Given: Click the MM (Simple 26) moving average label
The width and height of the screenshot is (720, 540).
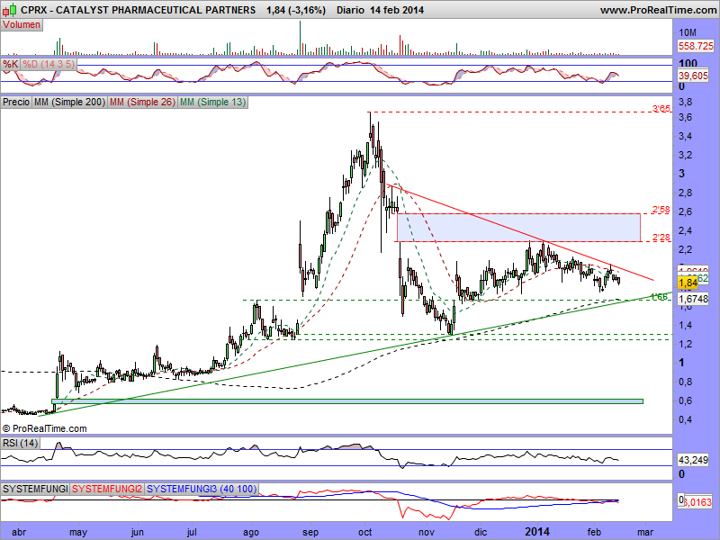Looking at the screenshot, I should click(x=141, y=103).
